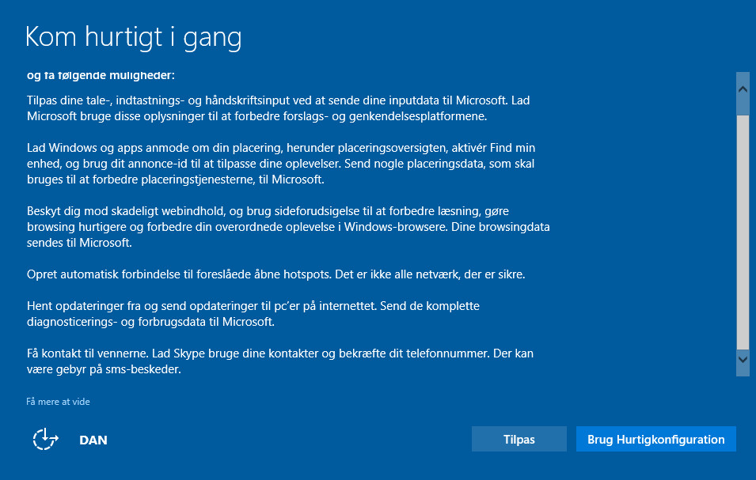Image resolution: width=756 pixels, height=480 pixels.
Task: Select the 'Opret automatisk forbindelse' hotspots paragraph
Action: pyautogui.click(x=276, y=274)
